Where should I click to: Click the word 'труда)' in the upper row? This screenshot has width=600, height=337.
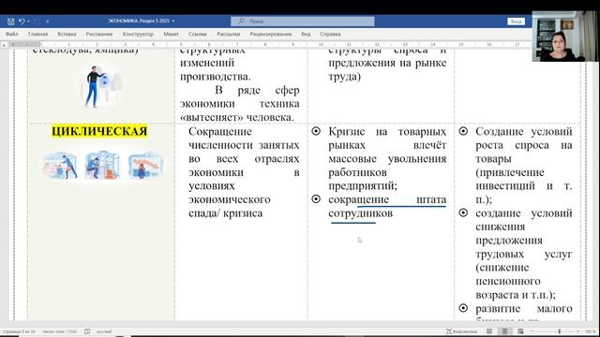tap(344, 77)
